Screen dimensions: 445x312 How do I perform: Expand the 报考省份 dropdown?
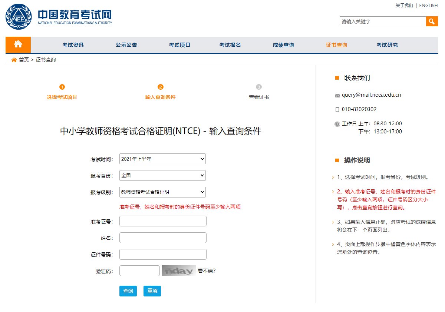click(x=162, y=175)
